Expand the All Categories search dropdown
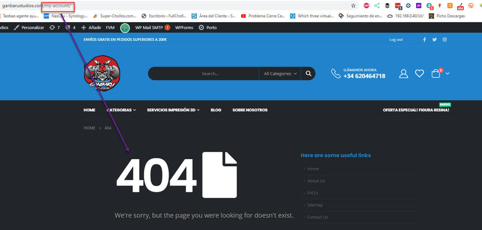 click(280, 74)
